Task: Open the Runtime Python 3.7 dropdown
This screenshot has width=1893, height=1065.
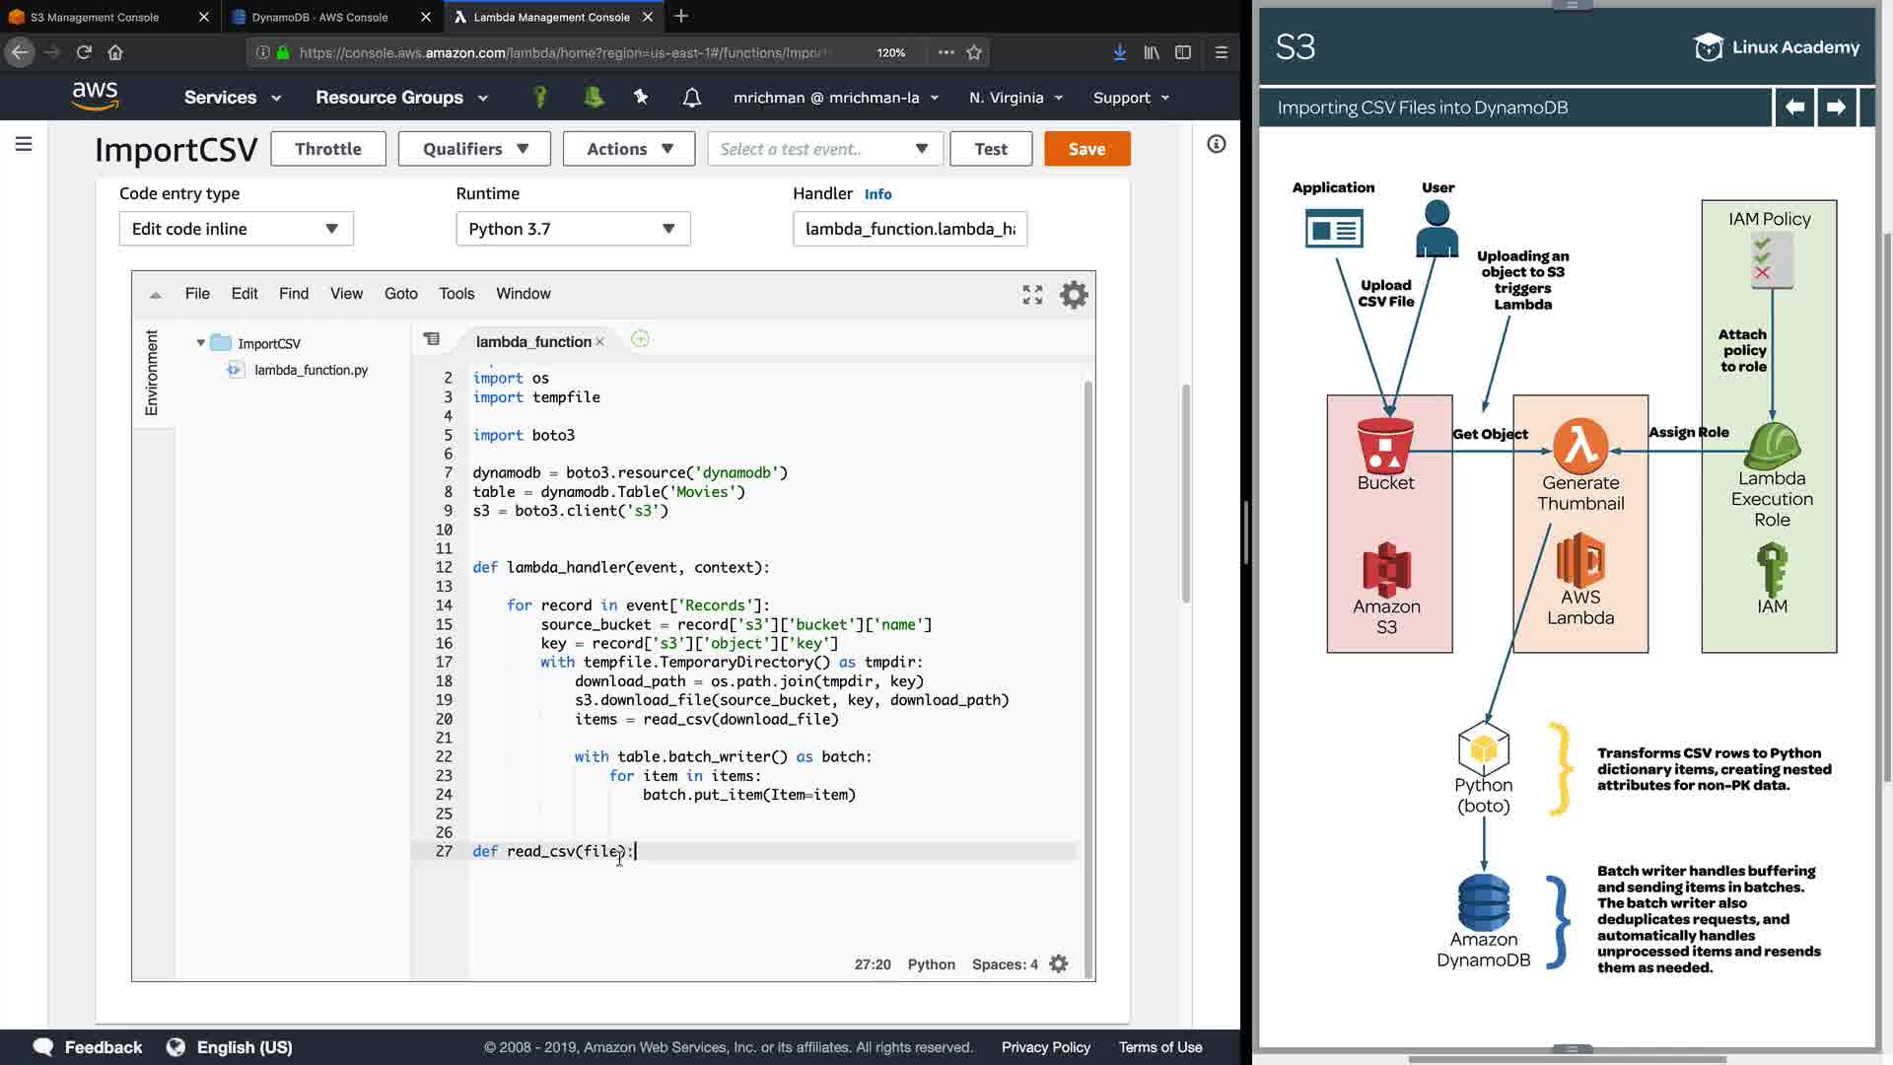Action: click(573, 229)
